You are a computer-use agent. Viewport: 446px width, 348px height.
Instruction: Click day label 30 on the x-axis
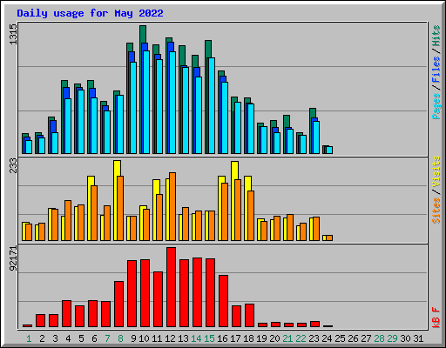406,338
